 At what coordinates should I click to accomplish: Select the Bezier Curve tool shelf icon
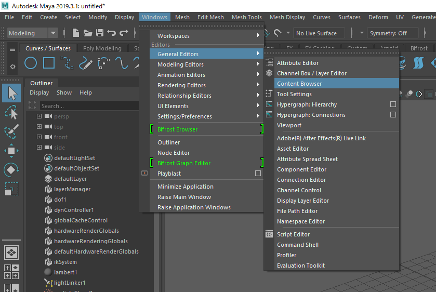click(x=122, y=63)
